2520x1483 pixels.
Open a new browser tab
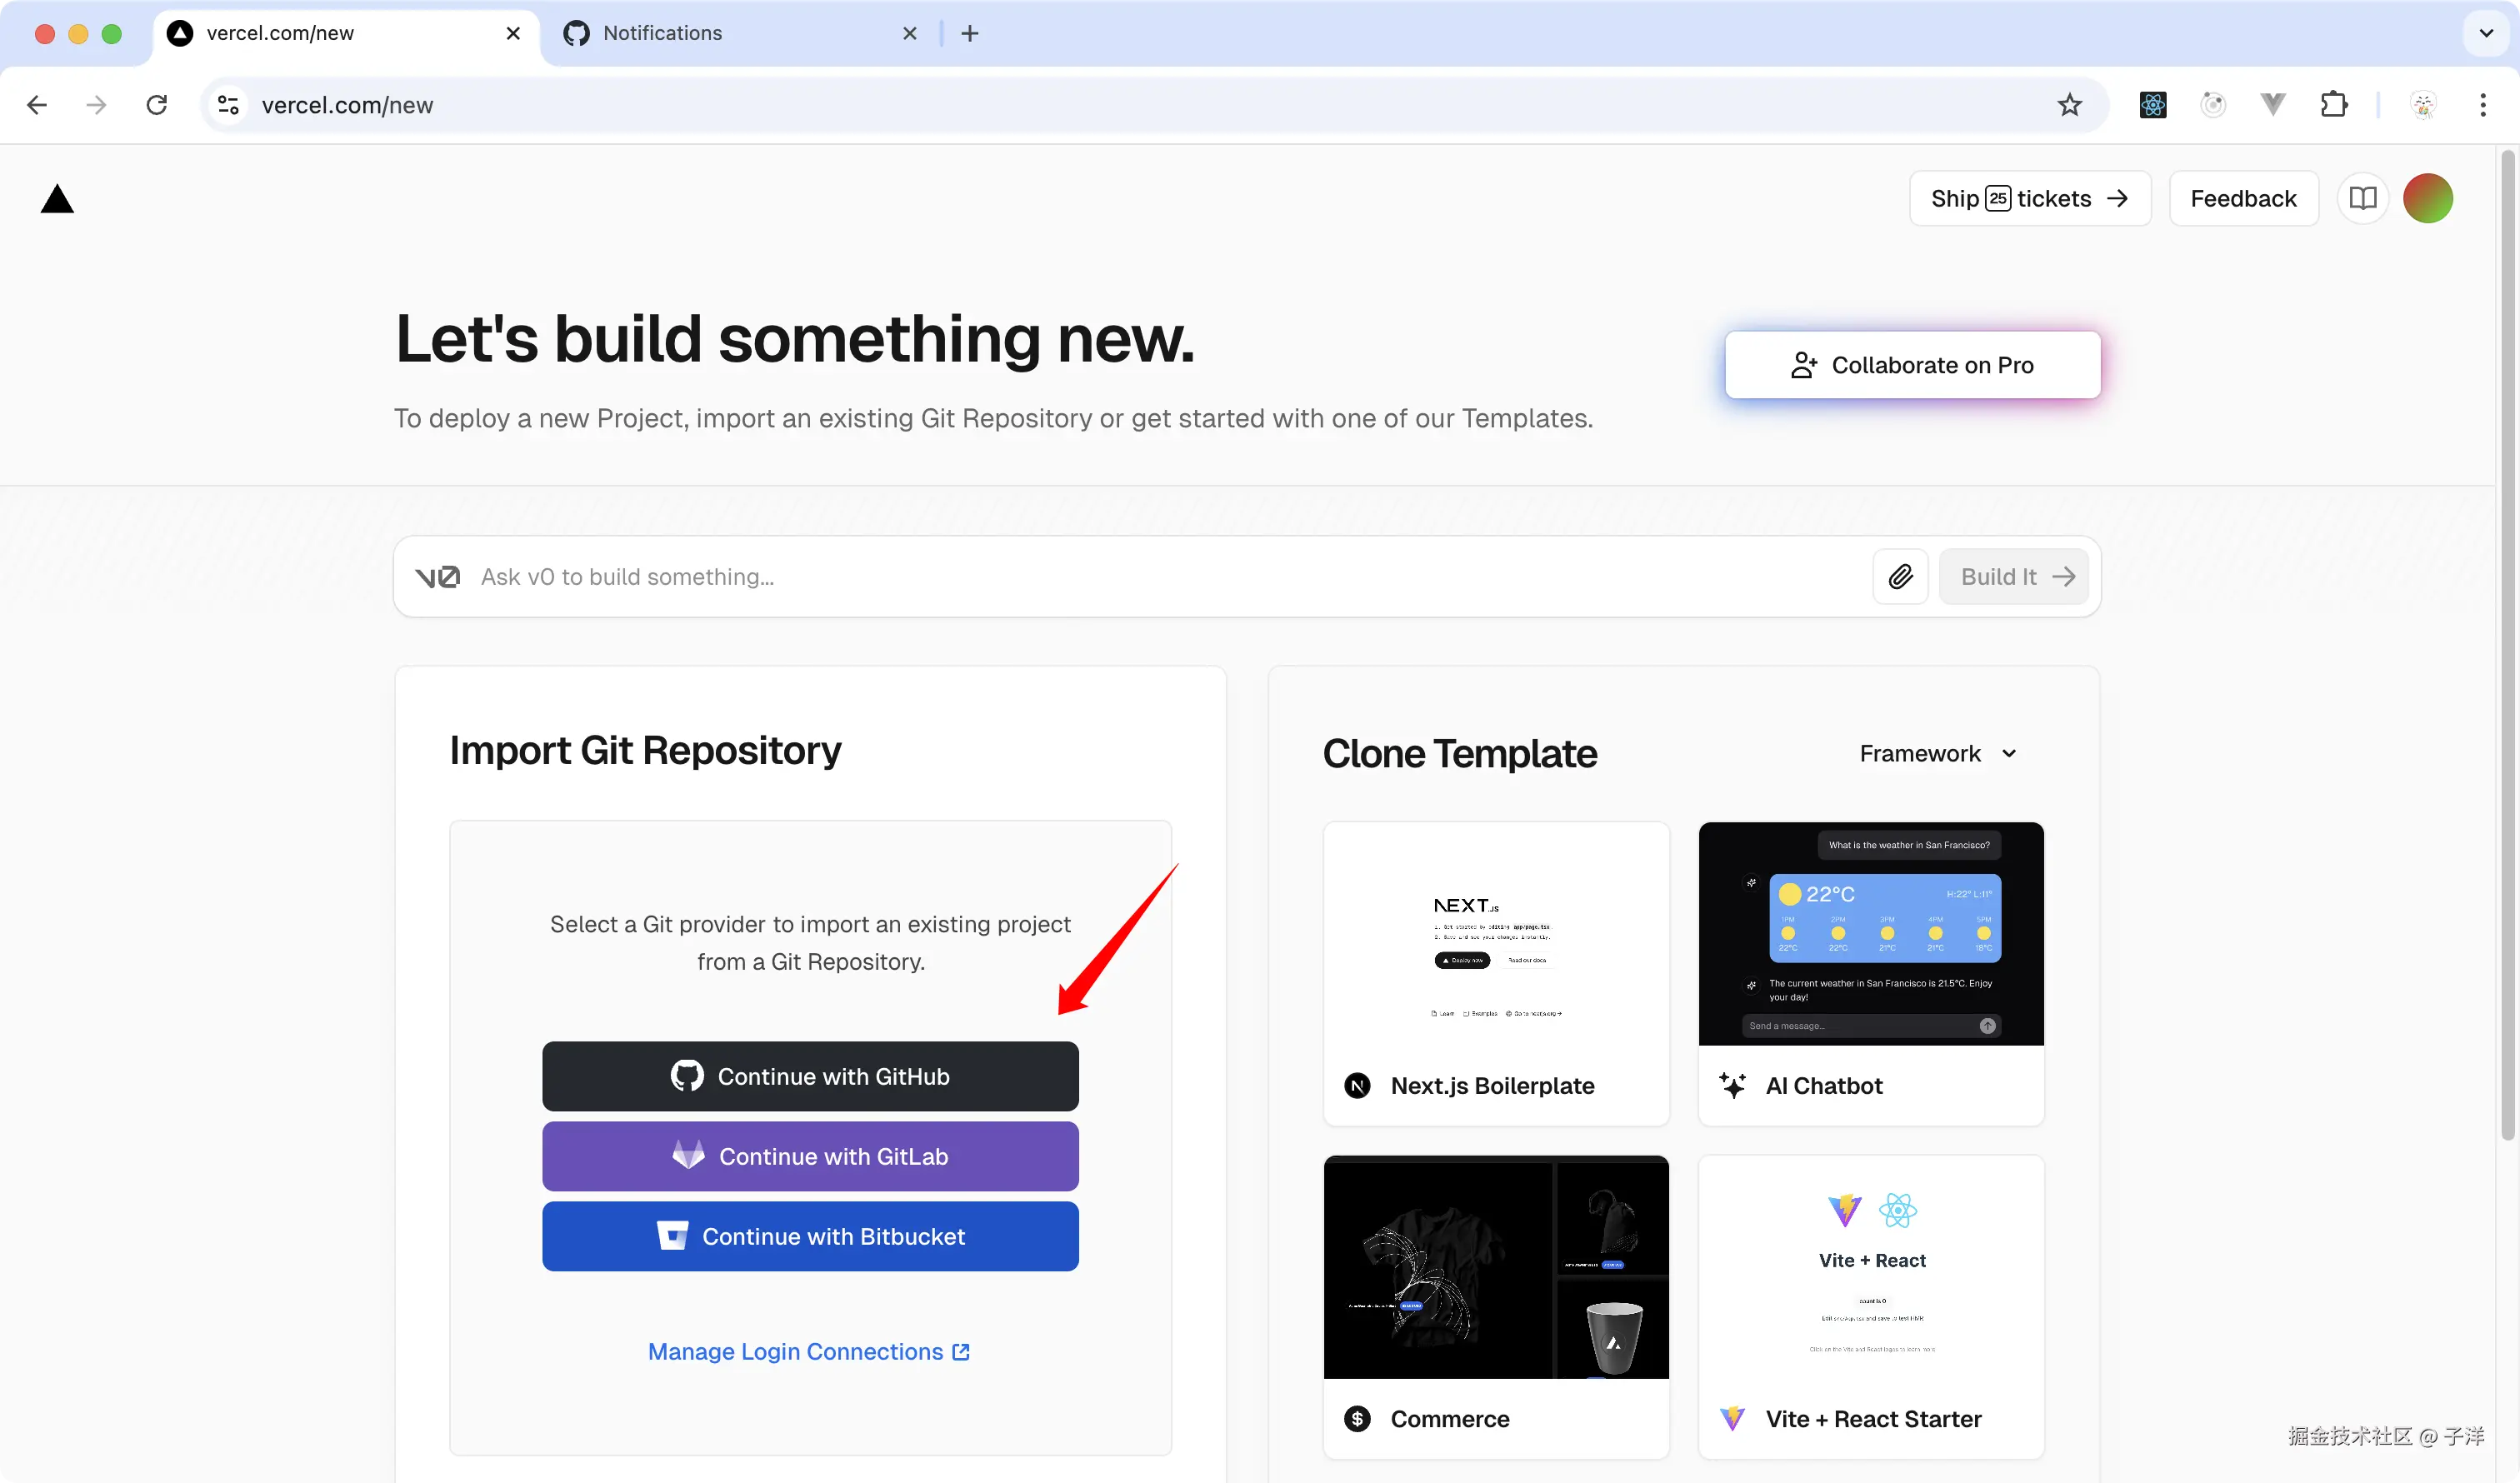click(969, 33)
